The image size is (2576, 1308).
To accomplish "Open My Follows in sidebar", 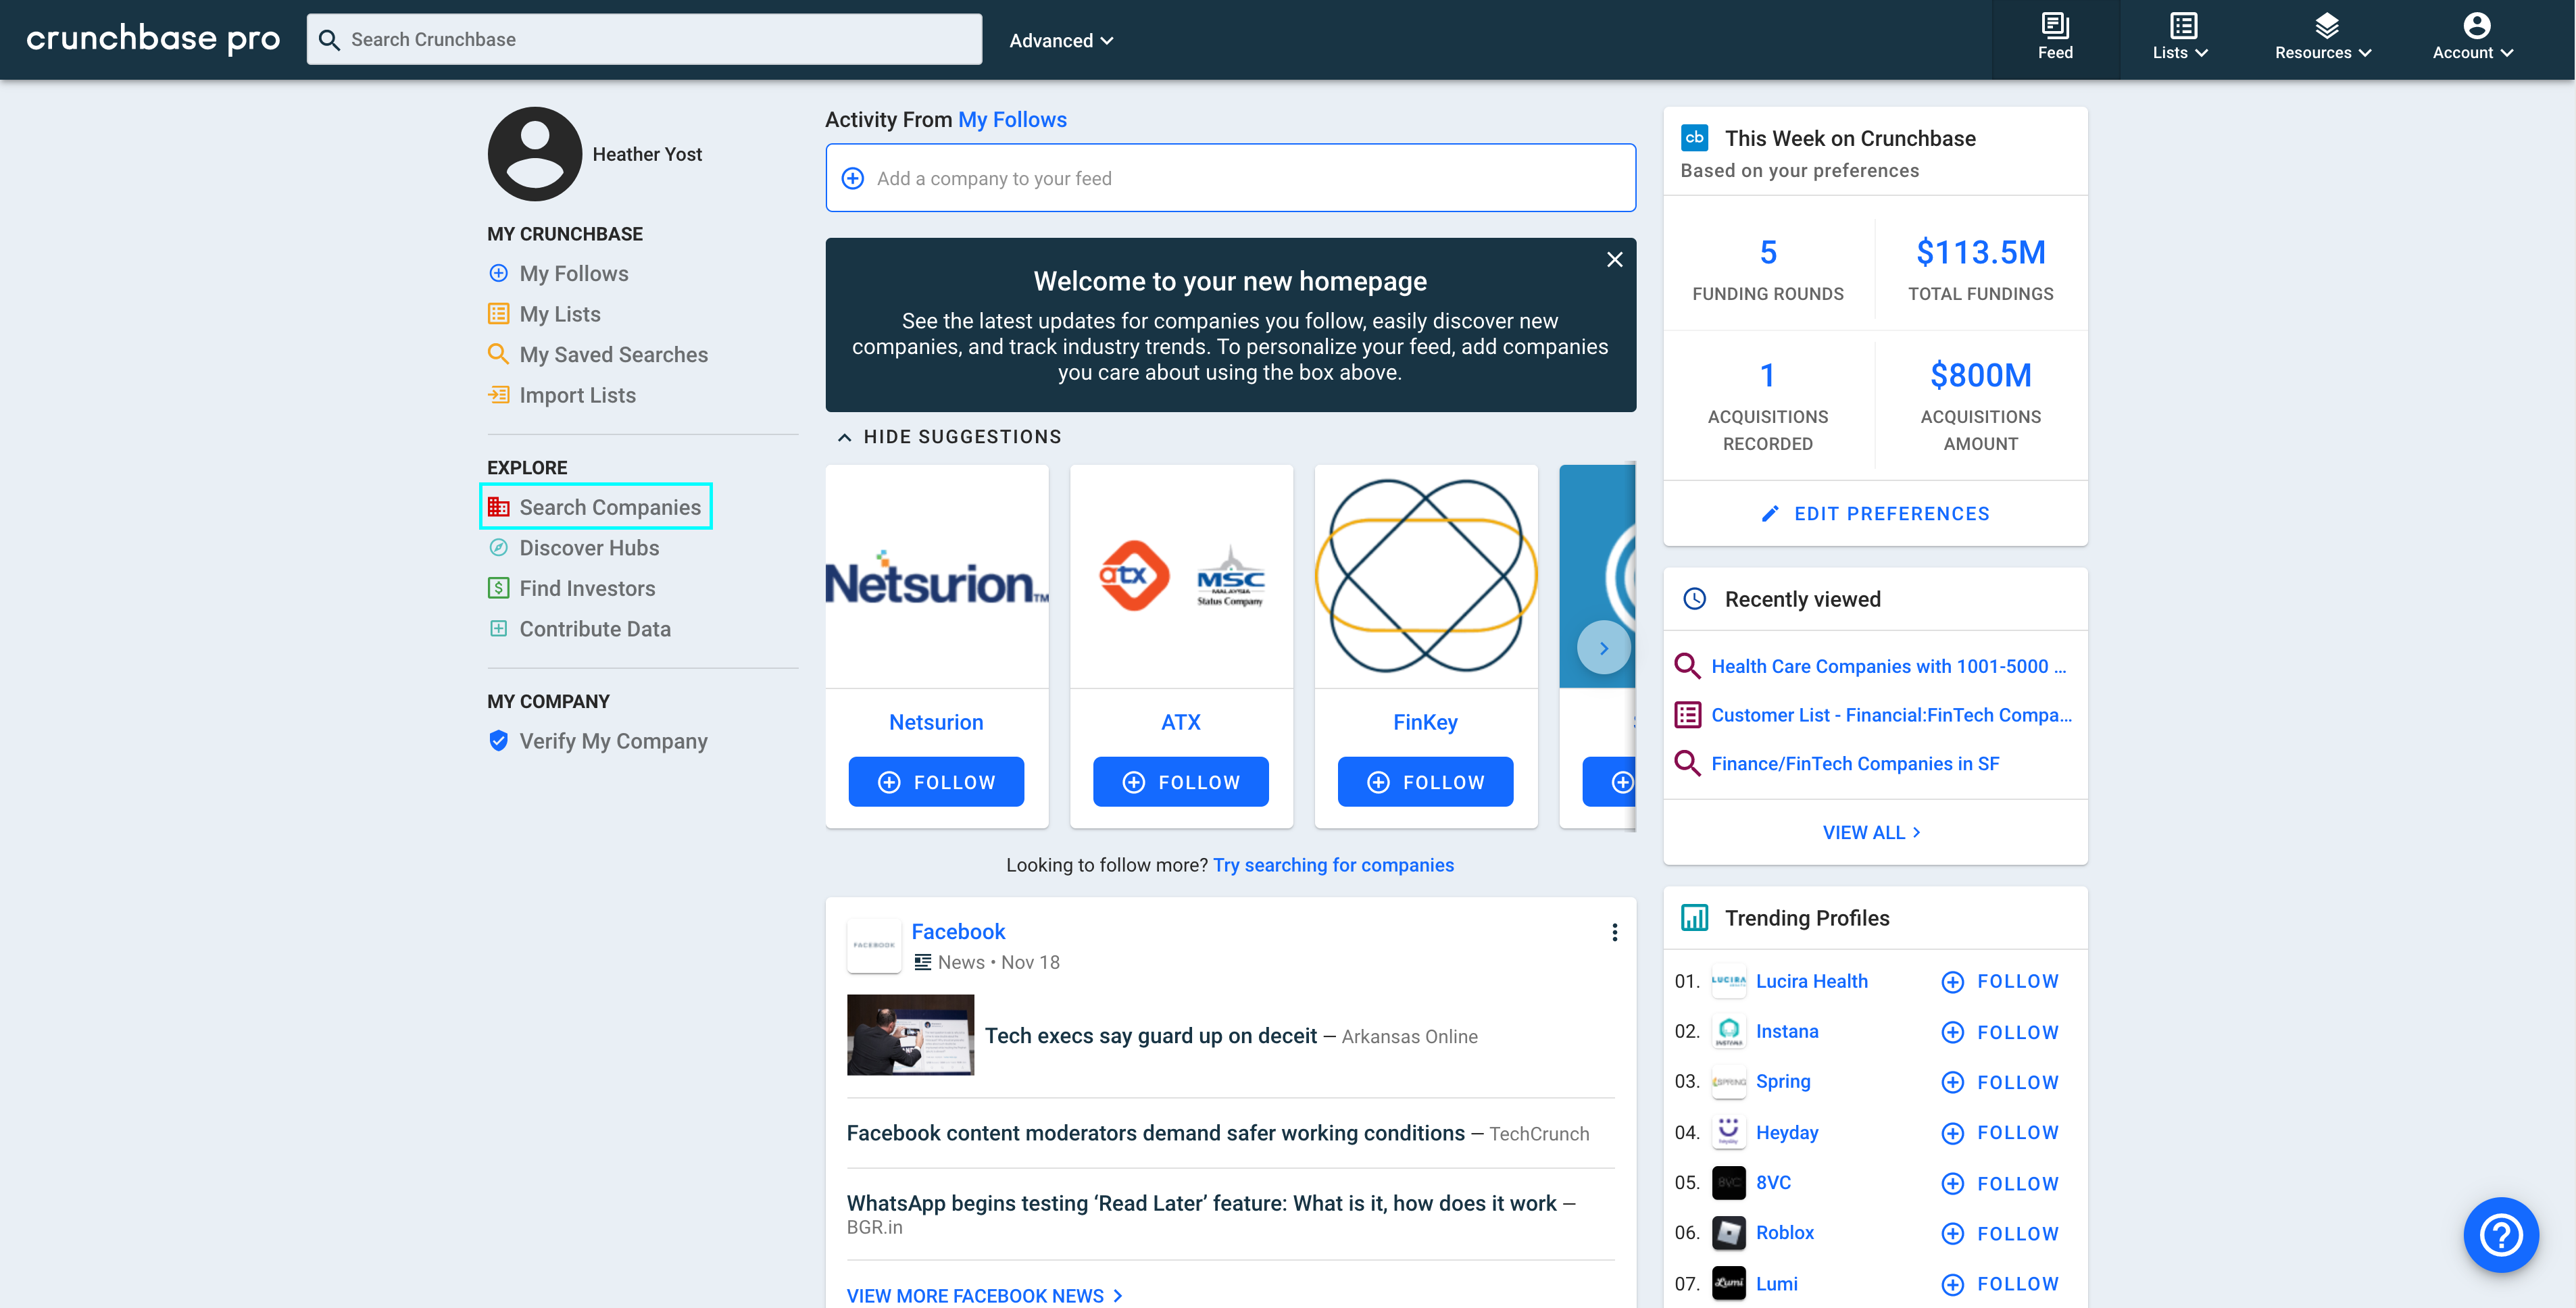I will click(x=573, y=273).
